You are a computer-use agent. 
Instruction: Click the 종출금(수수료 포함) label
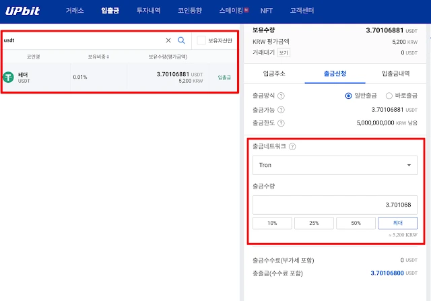(277, 273)
